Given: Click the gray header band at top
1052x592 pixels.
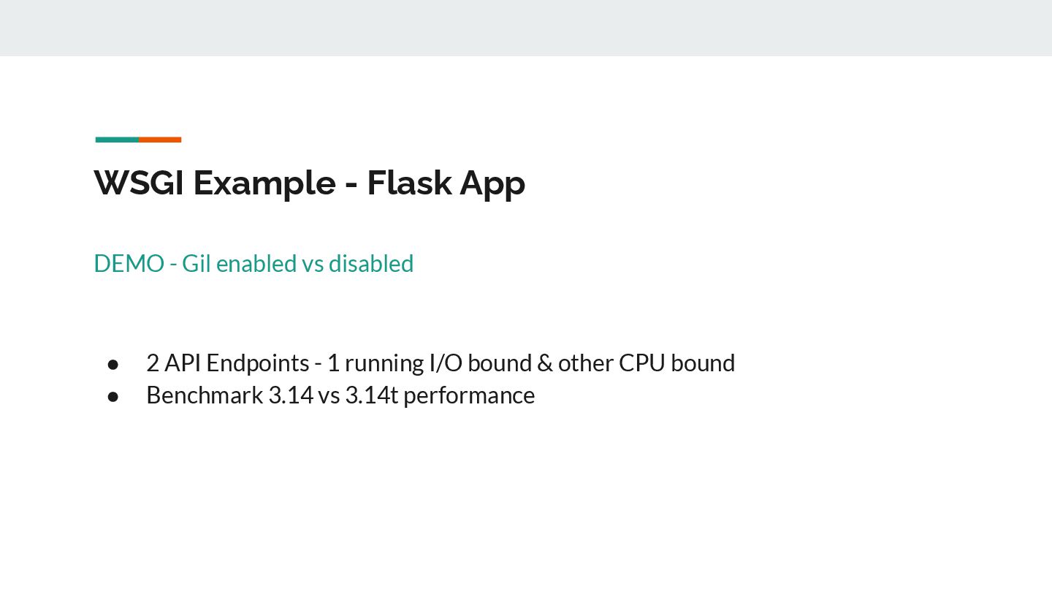Looking at the screenshot, I should pyautogui.click(x=526, y=28).
